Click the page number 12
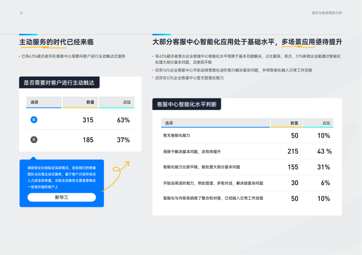The image size is (362, 255). click(21, 13)
